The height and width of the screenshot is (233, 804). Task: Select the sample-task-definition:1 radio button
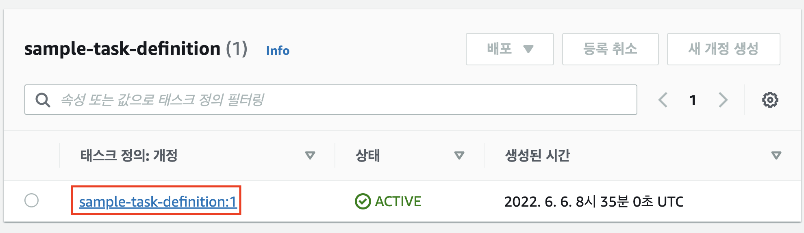31,201
